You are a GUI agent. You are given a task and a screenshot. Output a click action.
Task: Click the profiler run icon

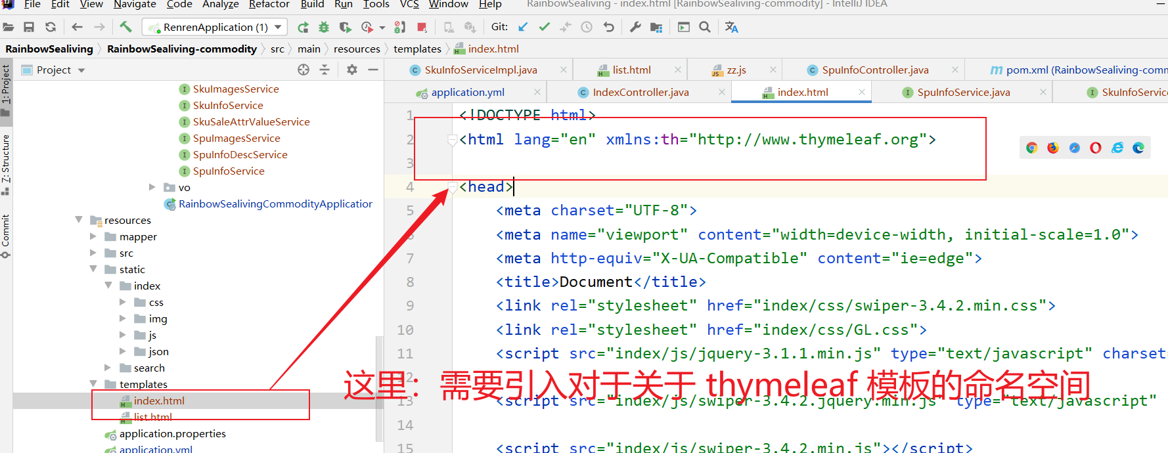point(367,27)
